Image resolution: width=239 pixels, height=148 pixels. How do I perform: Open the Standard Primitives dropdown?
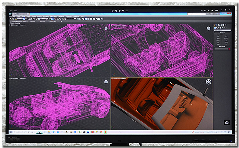(223, 30)
